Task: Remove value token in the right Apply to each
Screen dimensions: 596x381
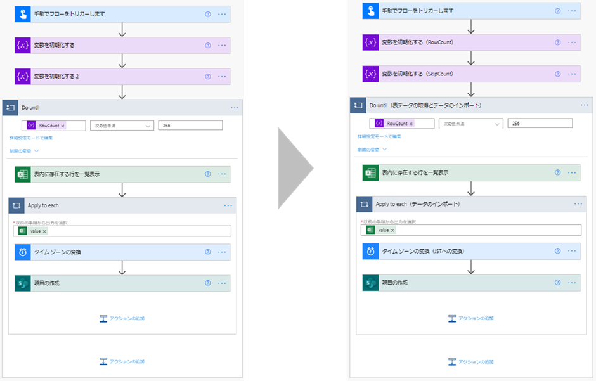Action: [x=392, y=231]
